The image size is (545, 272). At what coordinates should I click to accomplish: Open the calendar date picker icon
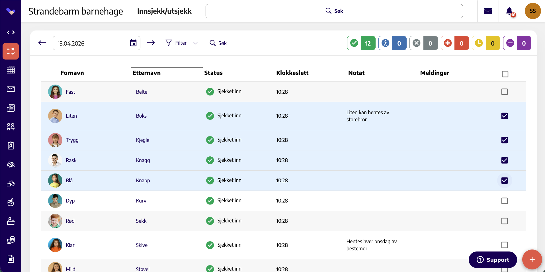point(133,43)
